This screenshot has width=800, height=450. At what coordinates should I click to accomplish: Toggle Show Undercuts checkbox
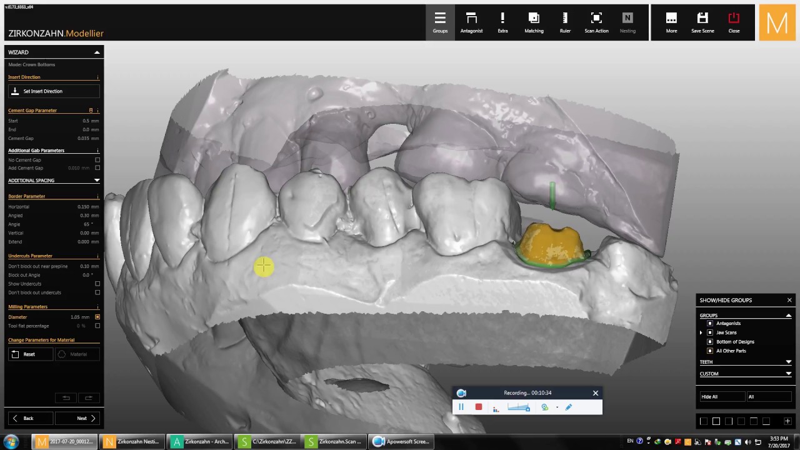pyautogui.click(x=97, y=284)
